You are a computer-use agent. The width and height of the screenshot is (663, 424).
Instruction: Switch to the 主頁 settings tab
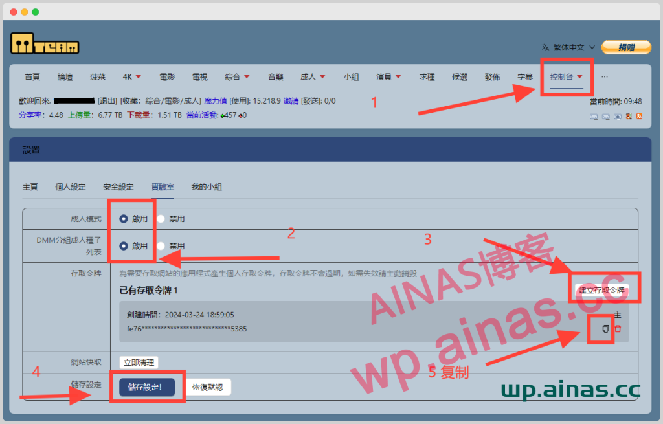30,187
